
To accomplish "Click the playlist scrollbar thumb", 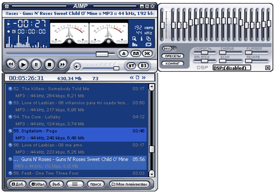I will point(152,149).
